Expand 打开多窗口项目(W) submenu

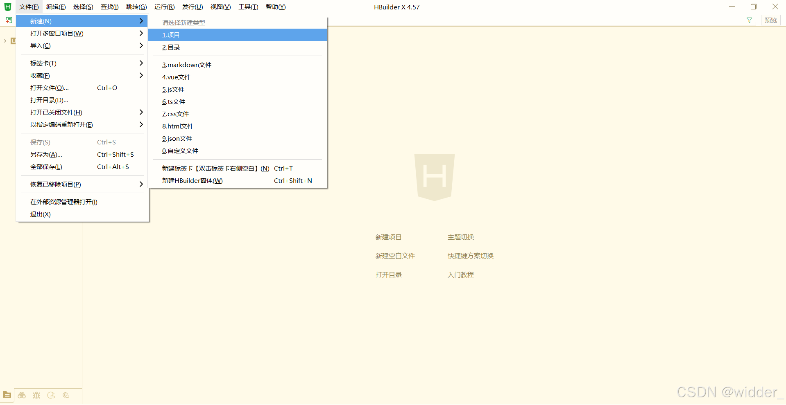click(x=82, y=33)
